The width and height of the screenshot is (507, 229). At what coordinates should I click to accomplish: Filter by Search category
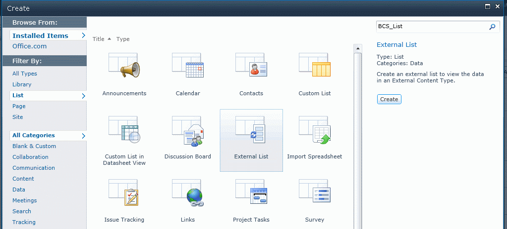(x=22, y=211)
